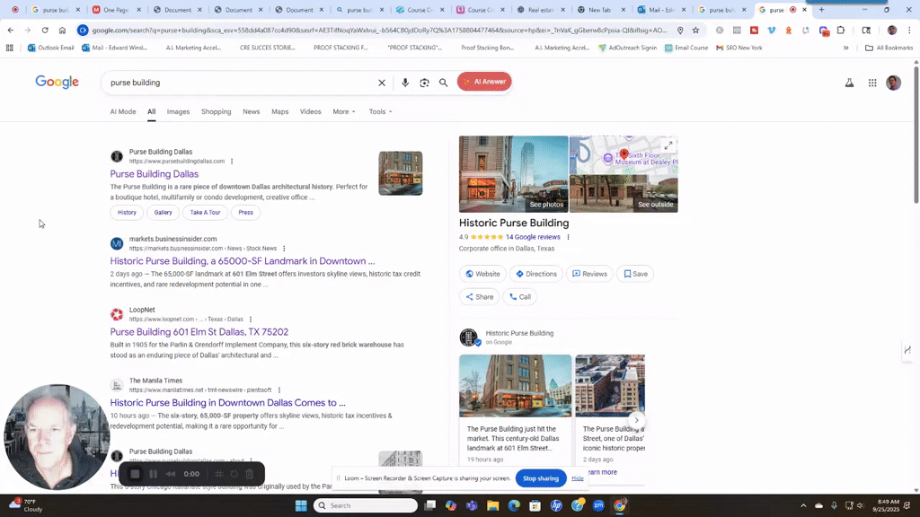View See photos building thumbnail
This screenshot has height=517, width=920.
click(513, 174)
